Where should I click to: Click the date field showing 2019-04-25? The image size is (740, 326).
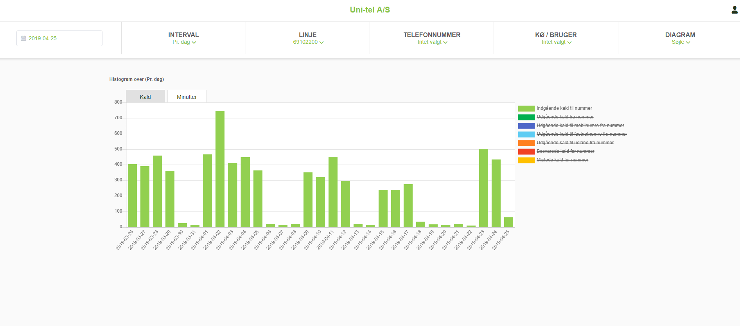[x=59, y=38]
